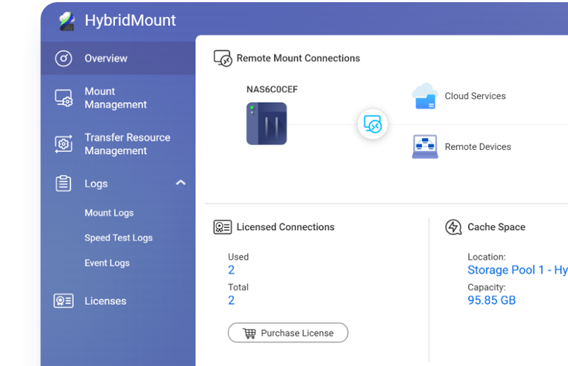Screen dimensions: 568x366
Task: Click the Location: label
Action: (486, 257)
